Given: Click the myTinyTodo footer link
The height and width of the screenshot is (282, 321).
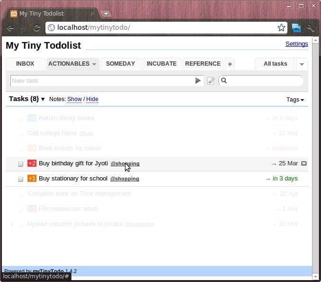Looking at the screenshot, I should 48,271.
